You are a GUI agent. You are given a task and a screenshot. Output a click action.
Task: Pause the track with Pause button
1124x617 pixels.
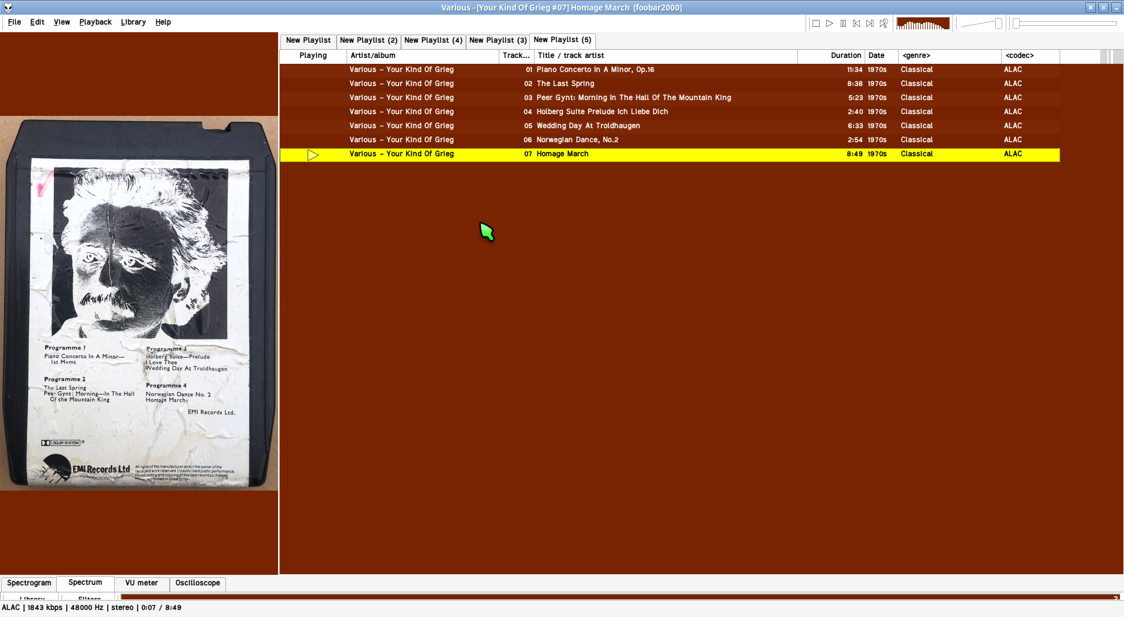843,23
